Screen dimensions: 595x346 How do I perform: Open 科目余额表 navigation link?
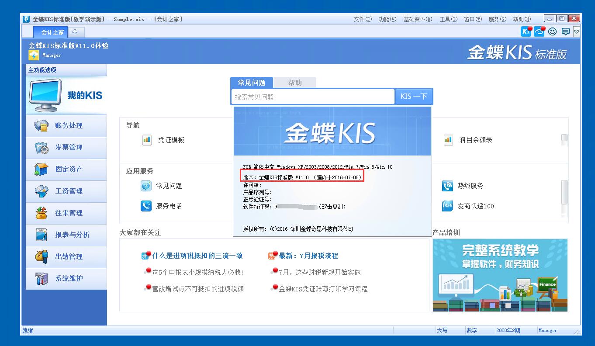point(476,140)
